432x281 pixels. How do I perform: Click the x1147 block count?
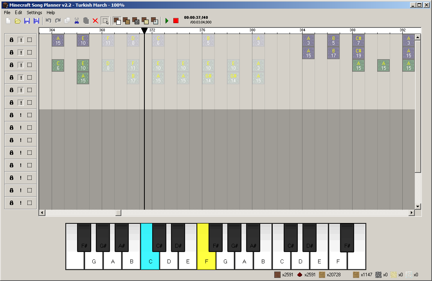(363, 275)
